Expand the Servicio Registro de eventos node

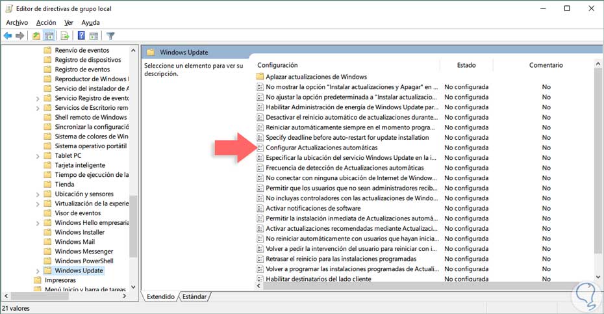point(38,99)
